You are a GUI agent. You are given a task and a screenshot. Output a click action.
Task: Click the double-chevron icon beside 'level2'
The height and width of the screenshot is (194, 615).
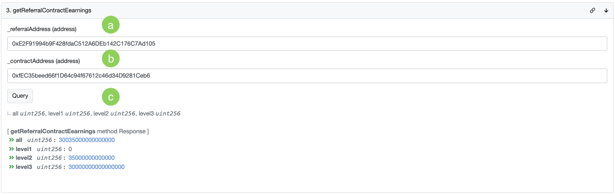[11, 158]
